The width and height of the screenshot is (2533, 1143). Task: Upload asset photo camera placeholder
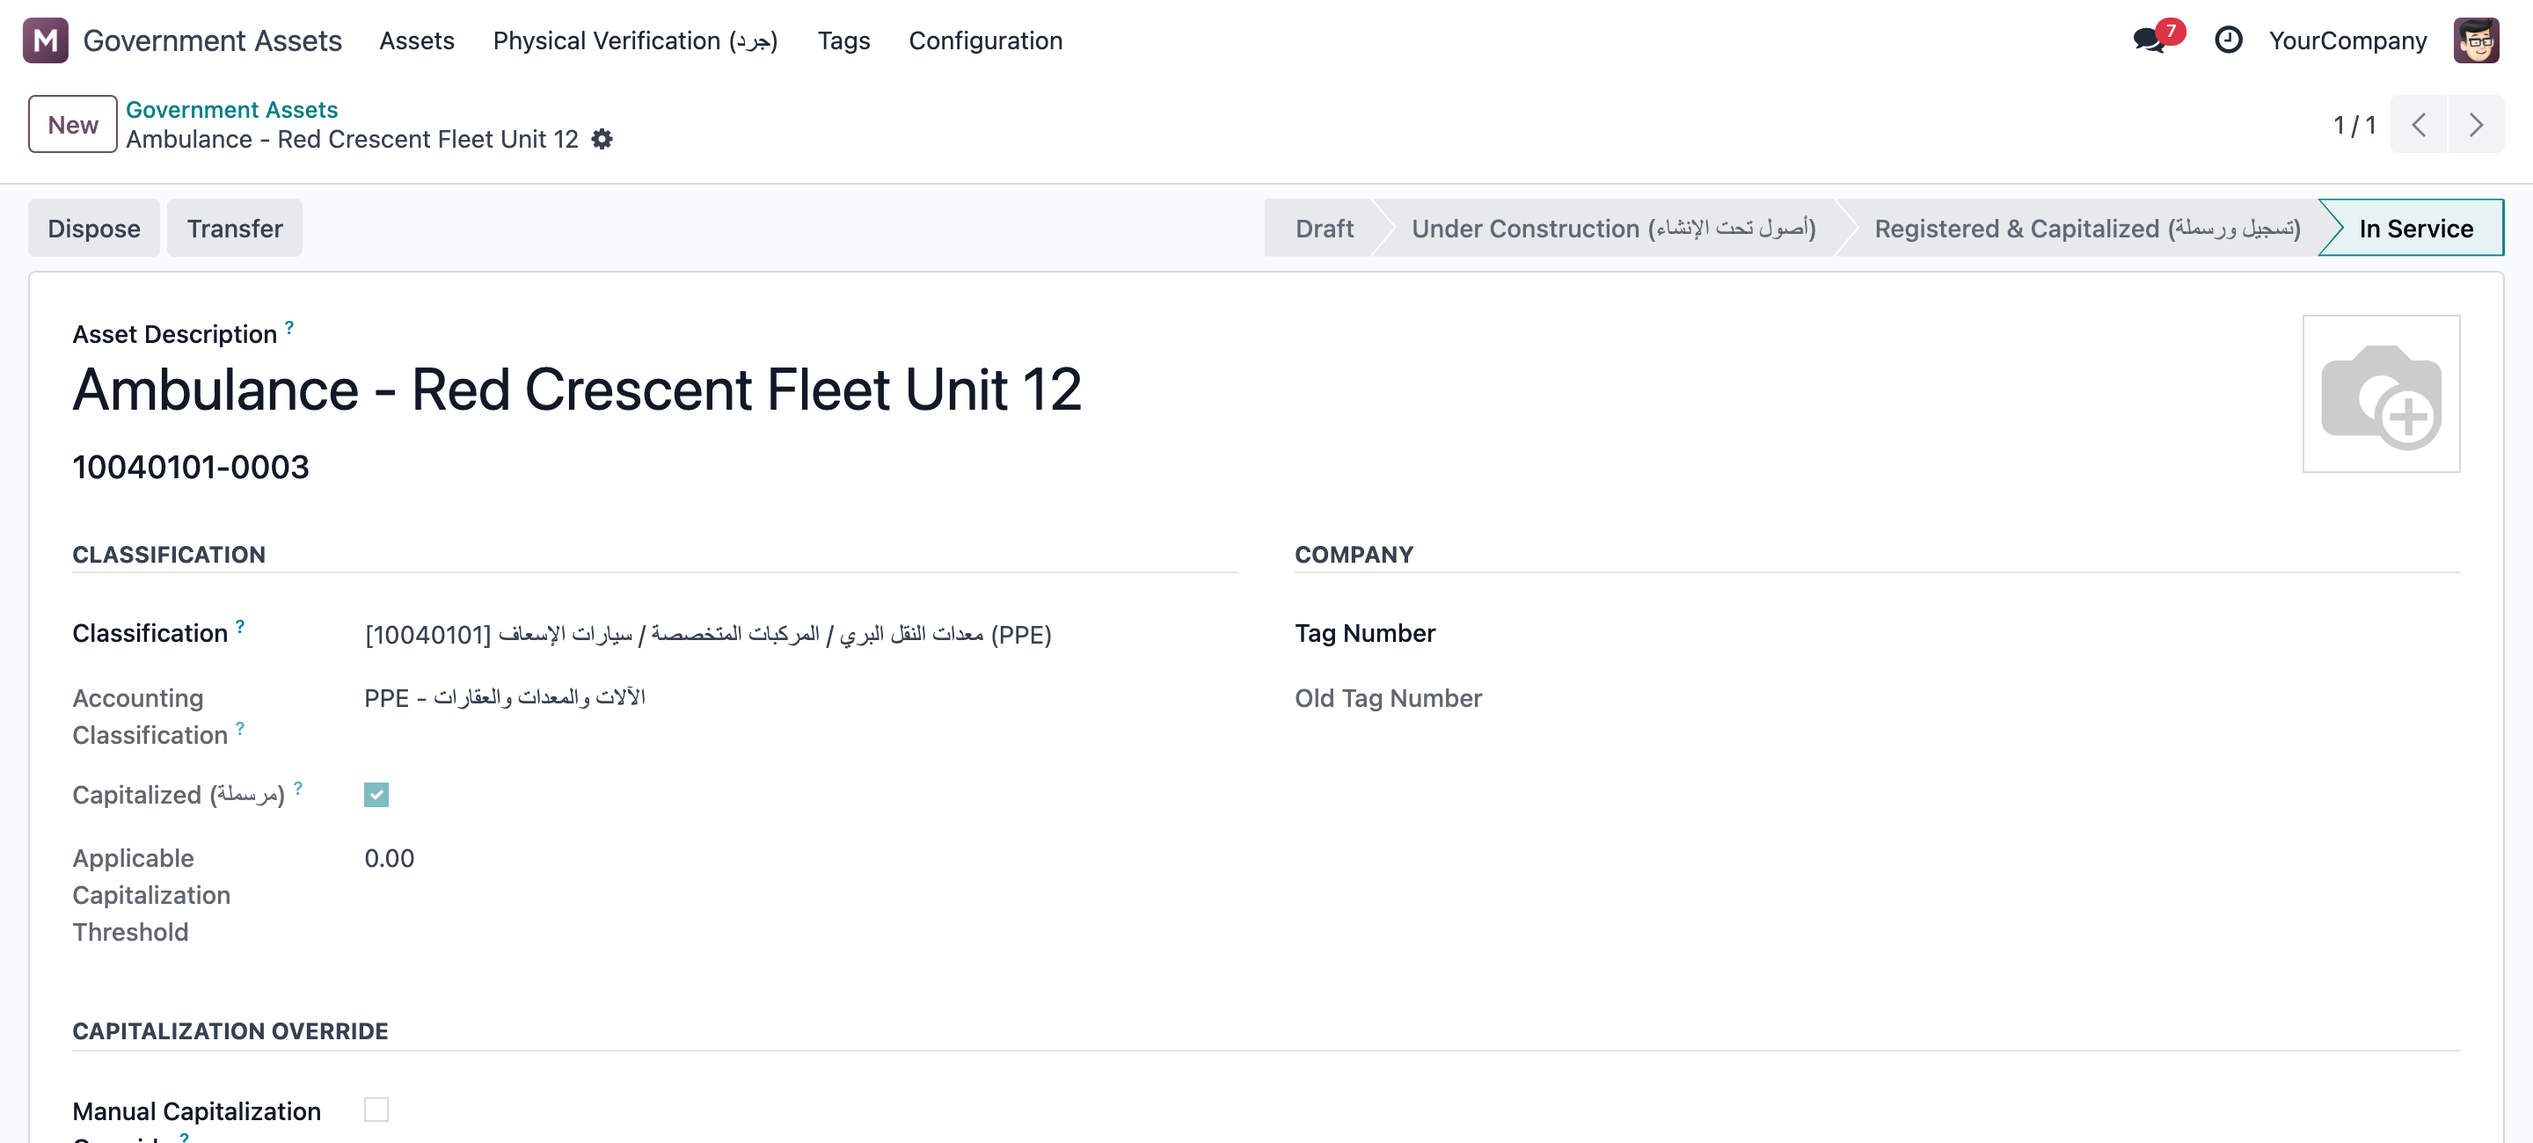2381,394
